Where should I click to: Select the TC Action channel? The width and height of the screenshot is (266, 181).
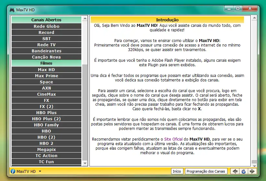pyautogui.click(x=46, y=155)
